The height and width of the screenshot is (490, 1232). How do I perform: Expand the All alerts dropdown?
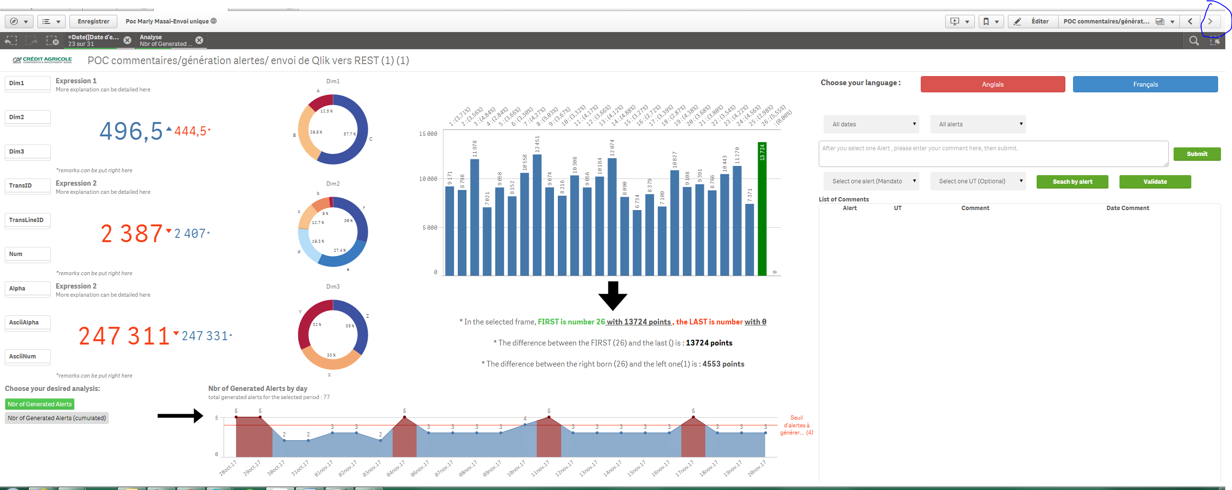(978, 124)
